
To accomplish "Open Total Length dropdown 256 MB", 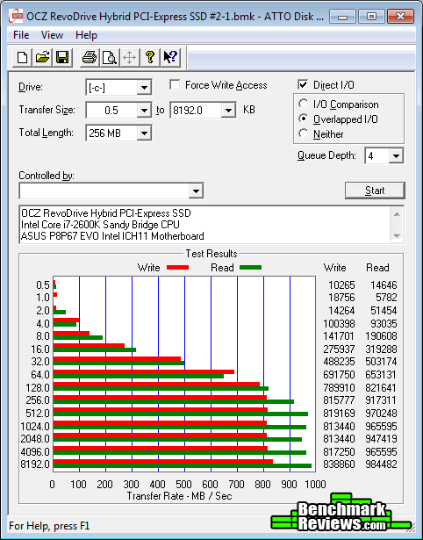I will tap(145, 133).
